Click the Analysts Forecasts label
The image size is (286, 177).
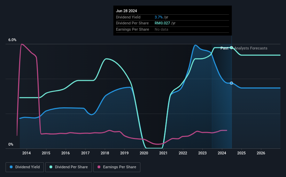tap(251, 48)
